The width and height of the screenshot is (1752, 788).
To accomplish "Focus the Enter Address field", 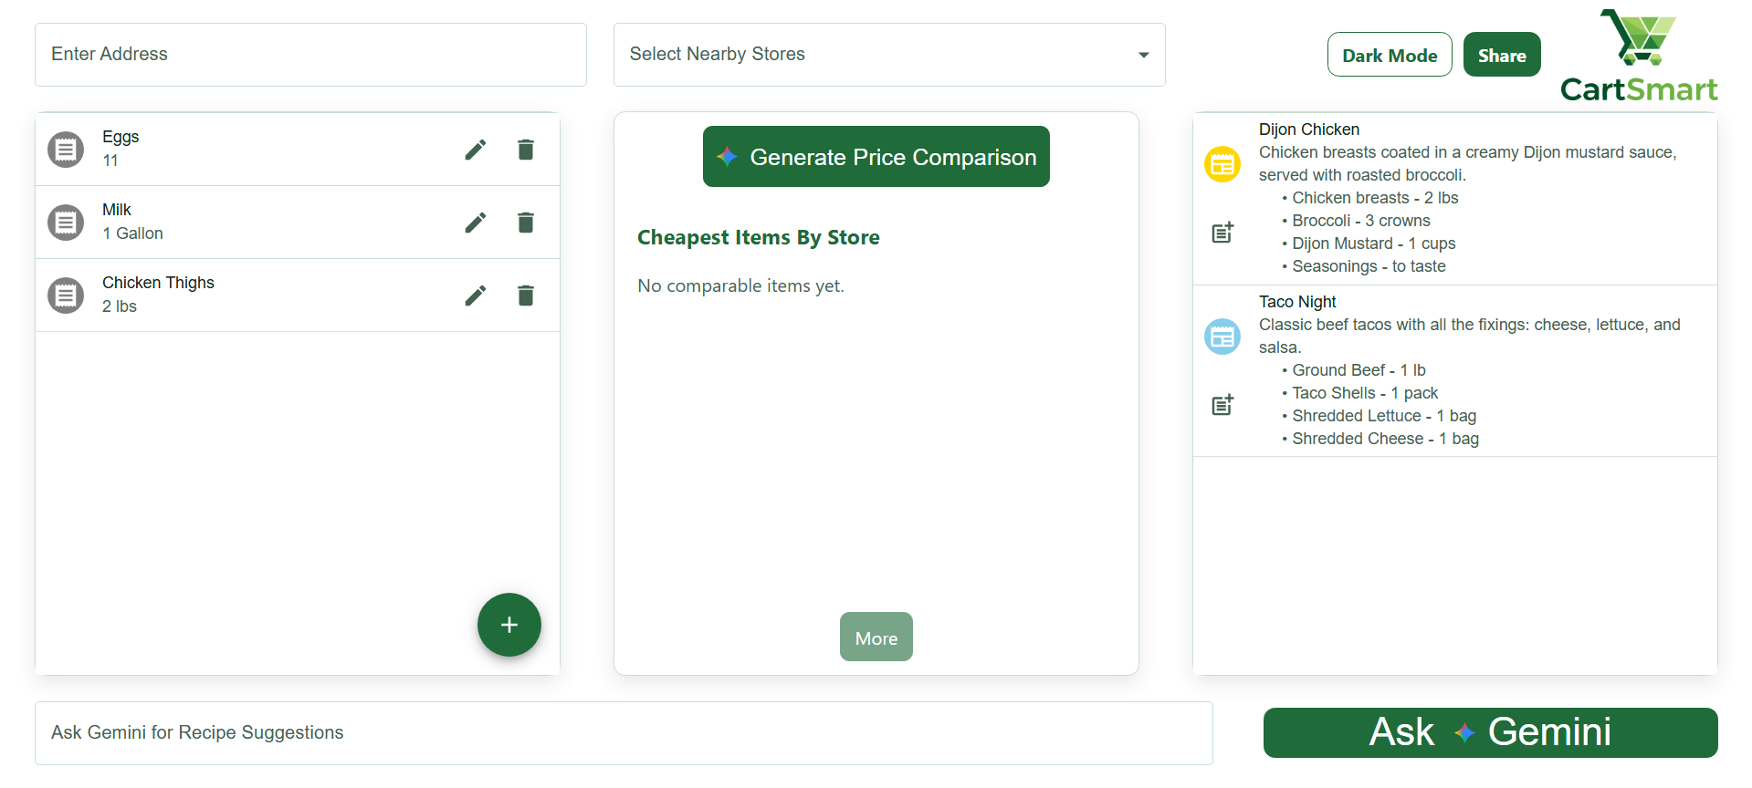I will pyautogui.click(x=310, y=55).
